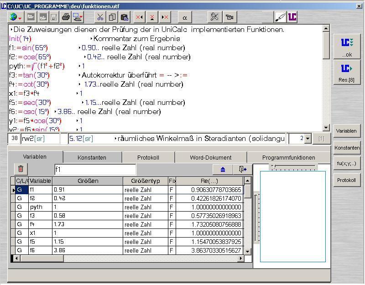Click the line 'Init(14)' in editor
This screenshot has width=365, height=285.
(20, 39)
